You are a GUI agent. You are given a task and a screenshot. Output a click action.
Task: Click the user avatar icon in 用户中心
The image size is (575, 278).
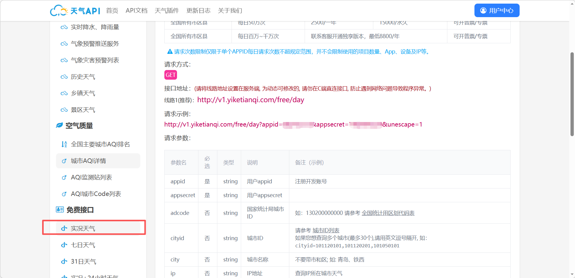pyautogui.click(x=483, y=11)
